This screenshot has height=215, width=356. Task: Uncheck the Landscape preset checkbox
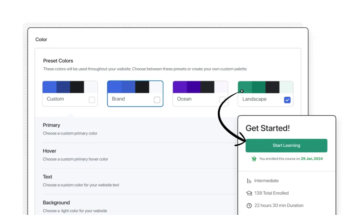point(287,100)
